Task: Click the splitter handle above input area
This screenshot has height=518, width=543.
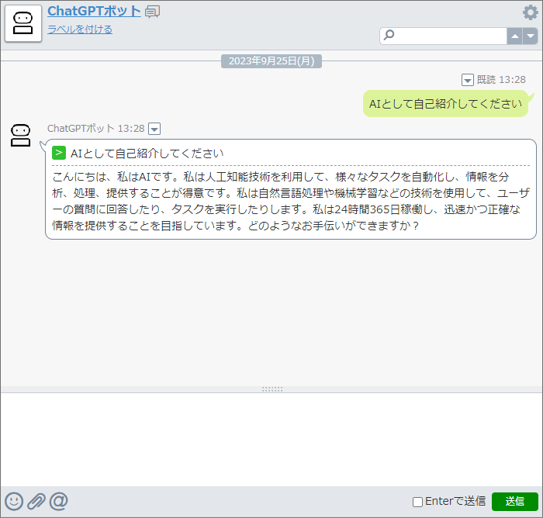Action: (272, 389)
